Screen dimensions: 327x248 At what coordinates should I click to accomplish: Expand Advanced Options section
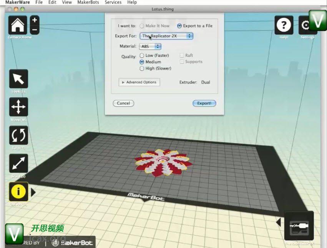tap(139, 82)
